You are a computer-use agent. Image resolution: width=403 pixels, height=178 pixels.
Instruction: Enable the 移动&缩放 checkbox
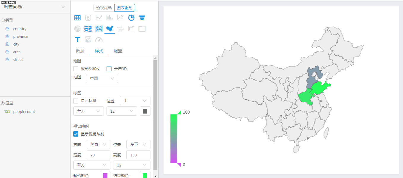pyautogui.click(x=76, y=69)
